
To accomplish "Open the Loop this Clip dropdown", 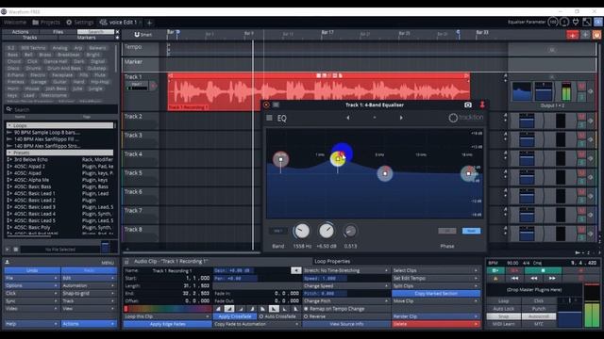I will (167, 316).
